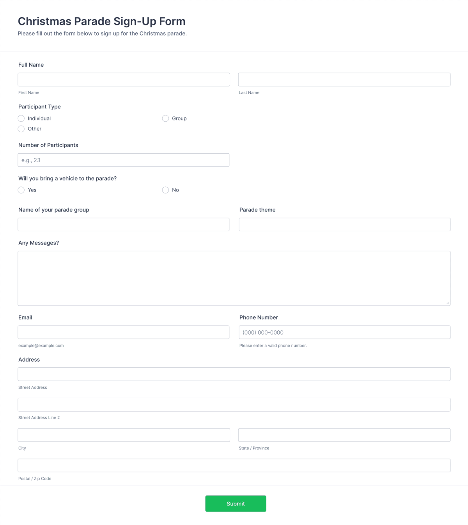Click the Street Address field
This screenshot has height=525, width=468.
pyautogui.click(x=234, y=374)
